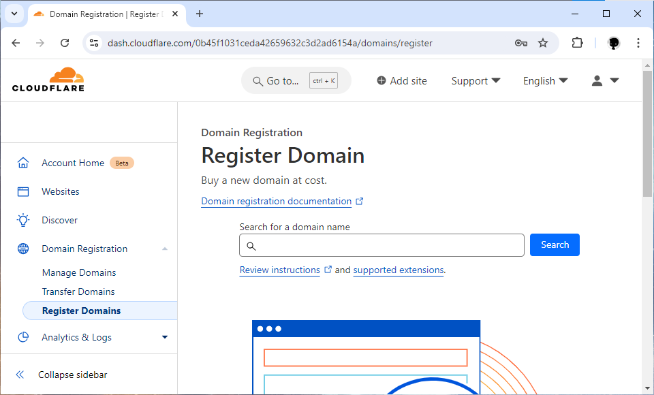This screenshot has height=395, width=654.
Task: Click the magnifier icon in Go to box
Action: pyautogui.click(x=258, y=81)
